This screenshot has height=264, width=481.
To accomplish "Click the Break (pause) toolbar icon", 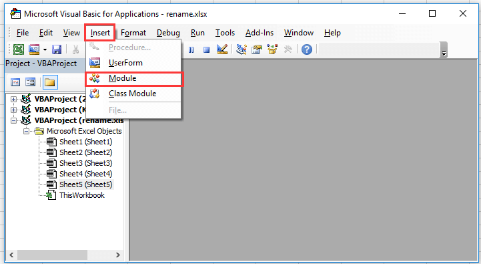I will [191, 49].
